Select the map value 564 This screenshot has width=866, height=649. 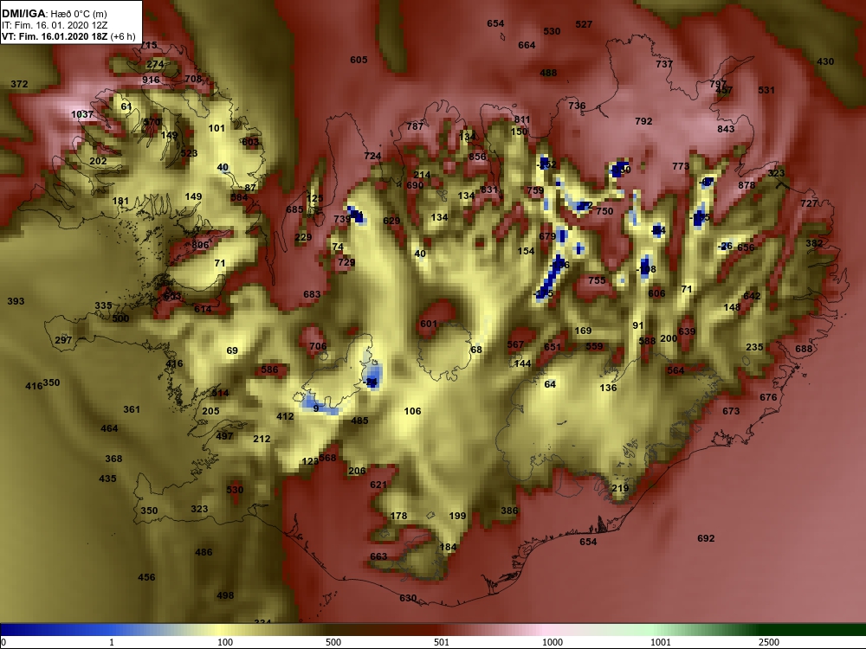[675, 371]
